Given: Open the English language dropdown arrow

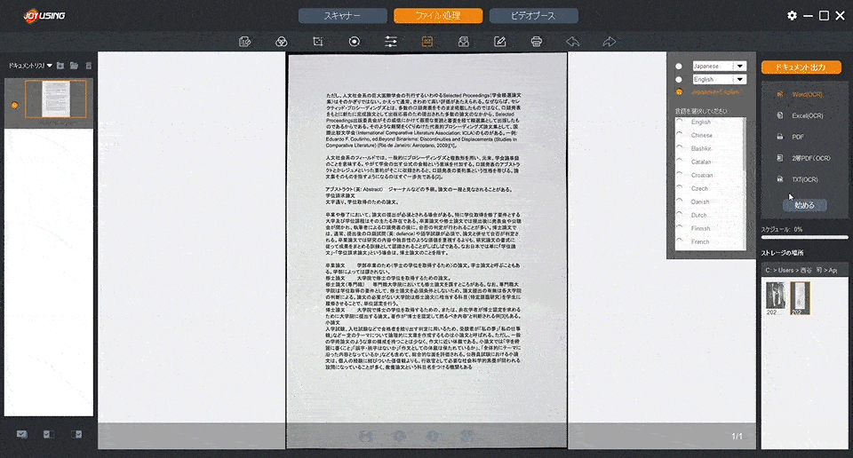Looking at the screenshot, I should coord(739,80).
